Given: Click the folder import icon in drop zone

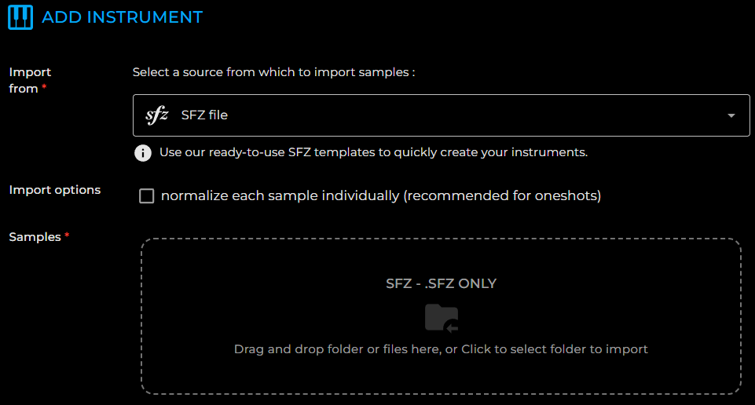Looking at the screenshot, I should pyautogui.click(x=441, y=318).
